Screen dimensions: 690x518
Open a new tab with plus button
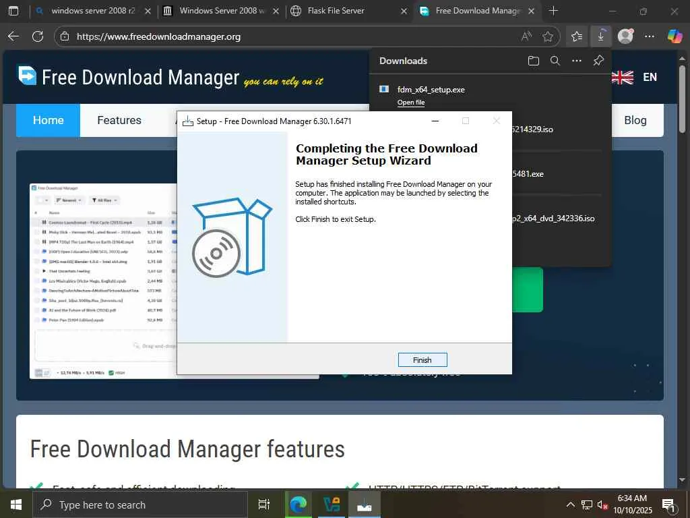click(x=554, y=11)
